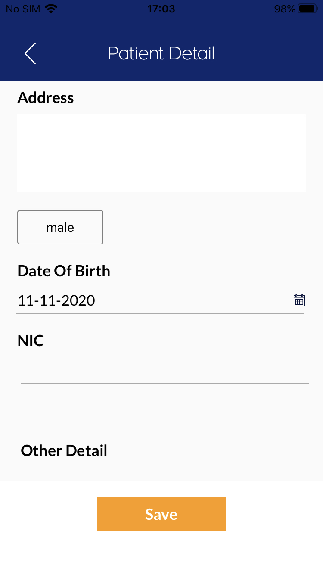Tap the battery icon in status bar

308,9
